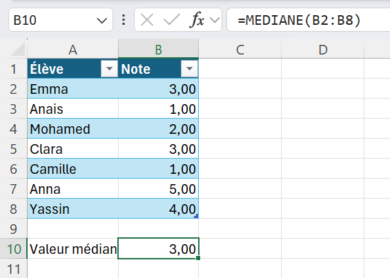This screenshot has height=278, width=390.
Task: Open the Élève column filter dropdown
Action: point(109,68)
